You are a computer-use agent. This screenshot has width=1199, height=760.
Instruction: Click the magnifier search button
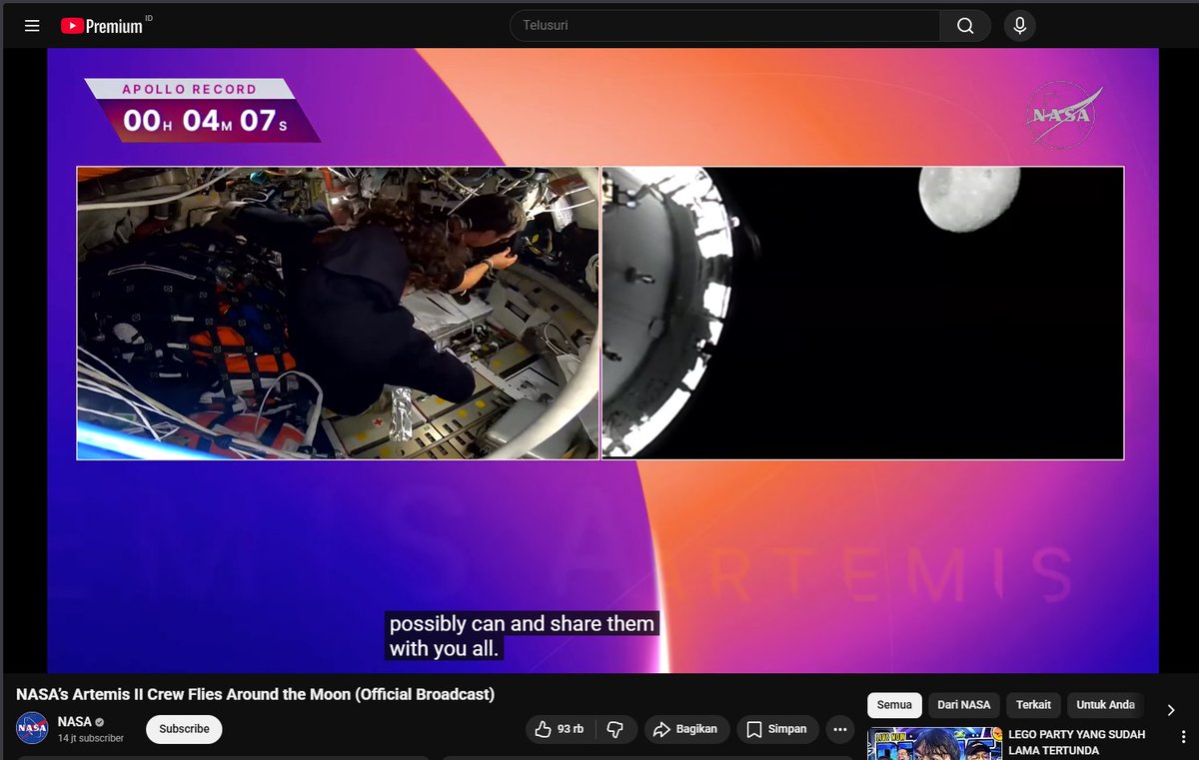[965, 26]
